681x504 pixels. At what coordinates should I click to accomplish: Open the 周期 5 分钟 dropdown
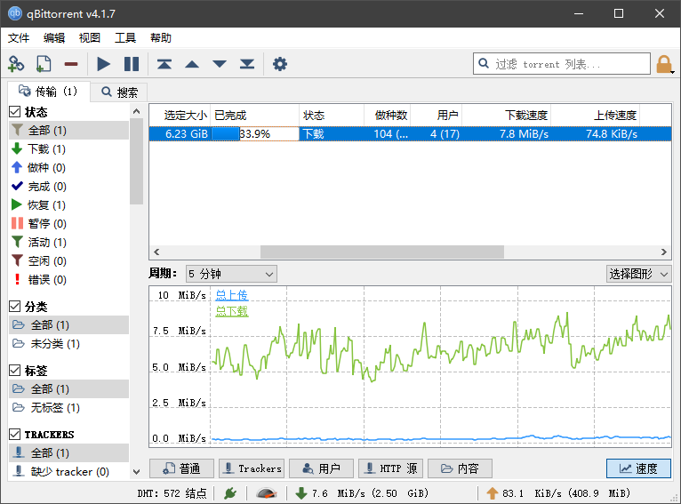(x=230, y=274)
